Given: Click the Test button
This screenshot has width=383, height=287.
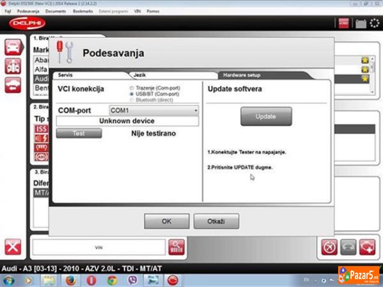Looking at the screenshot, I should pos(79,133).
